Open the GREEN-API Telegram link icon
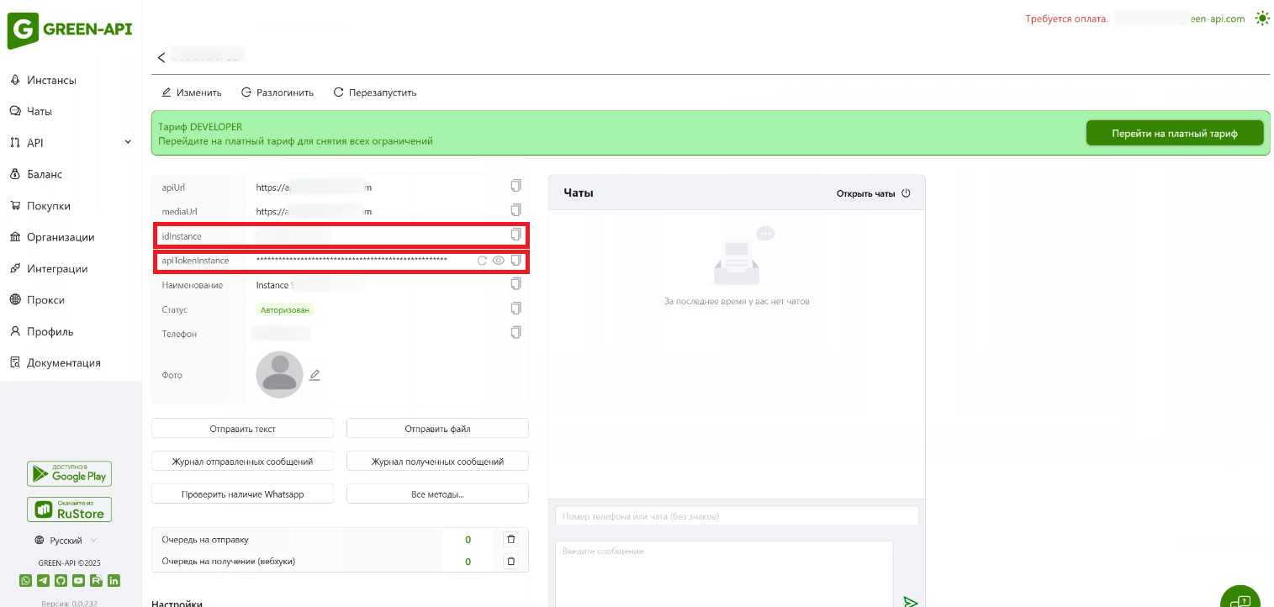Screen dimensions: 1274x607 coord(43,580)
